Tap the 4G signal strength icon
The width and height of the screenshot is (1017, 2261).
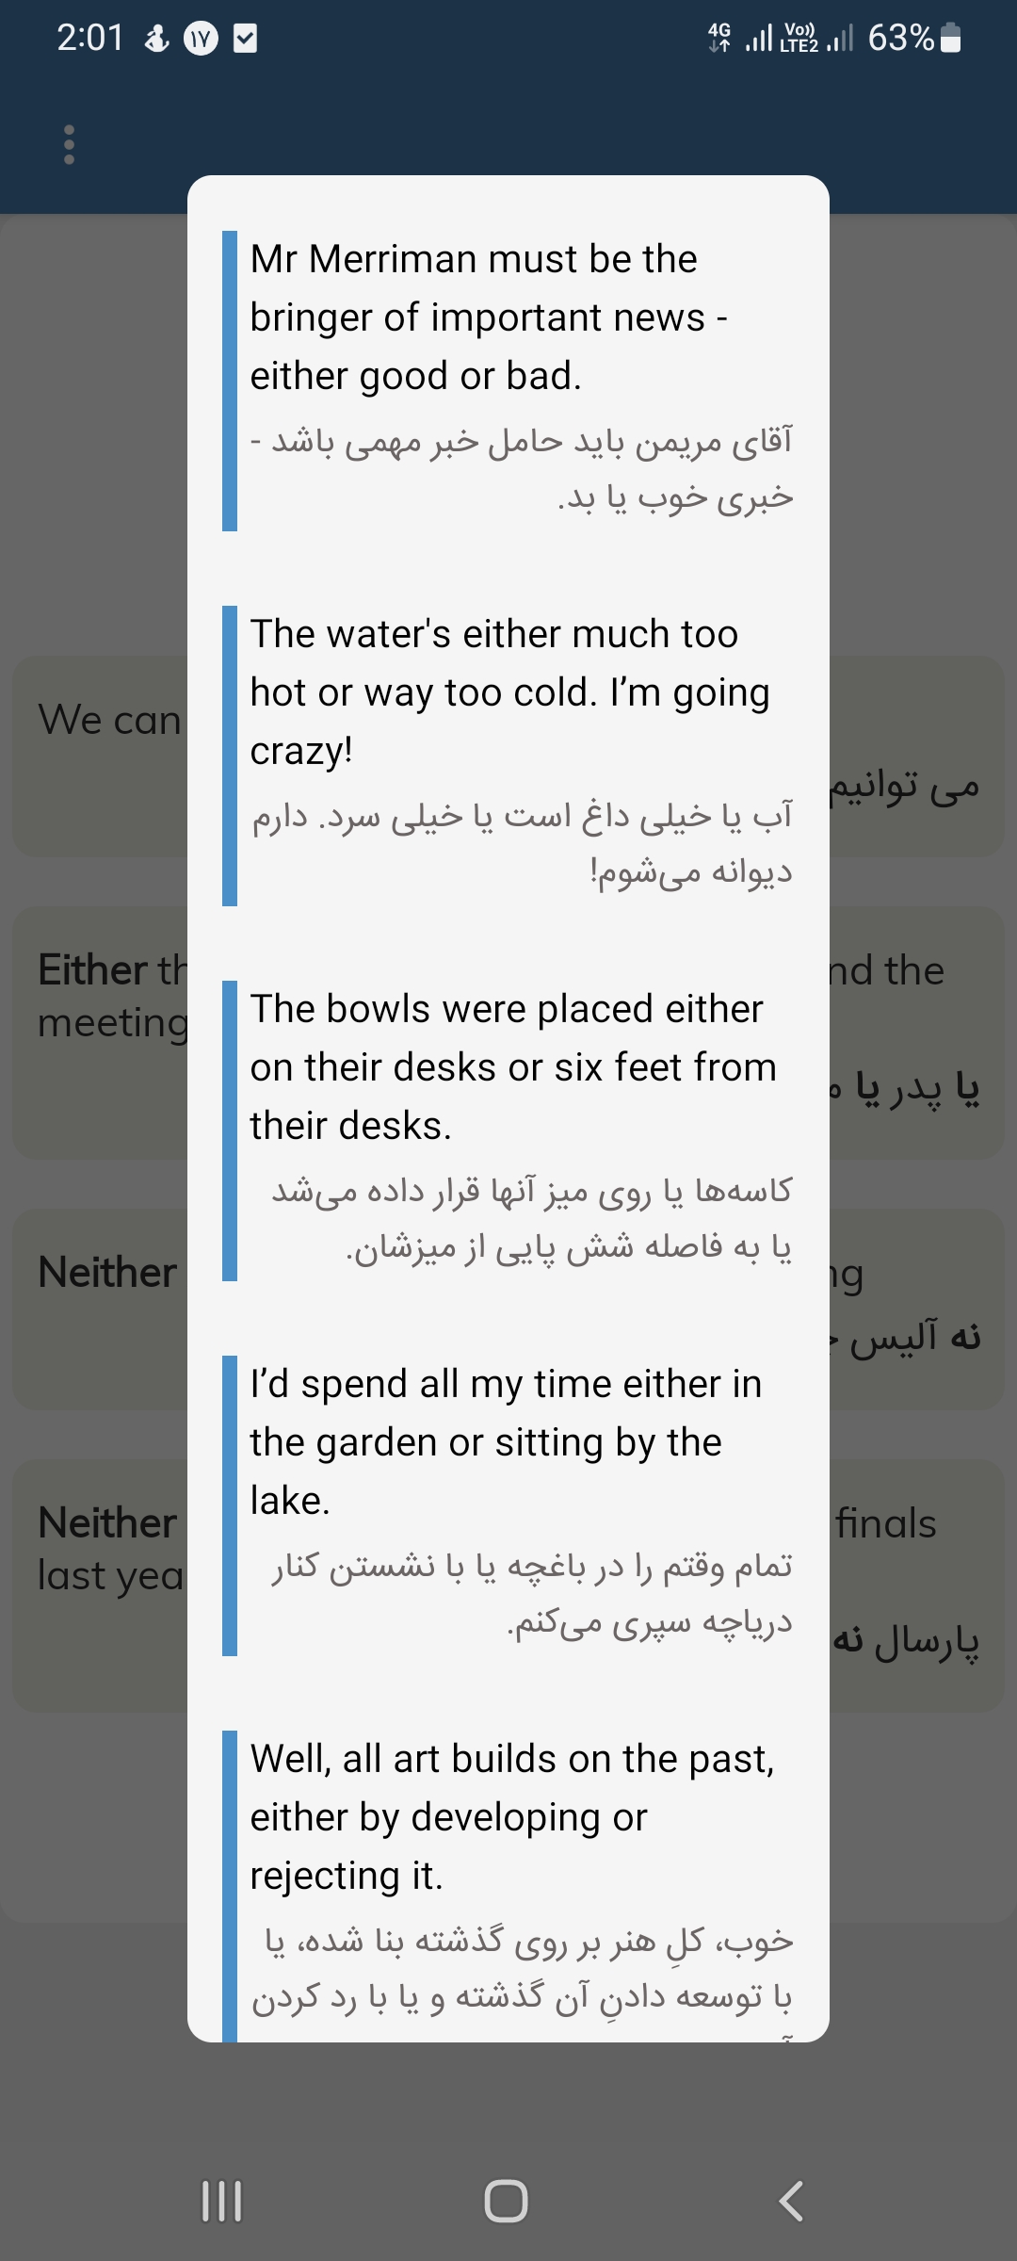tap(742, 38)
